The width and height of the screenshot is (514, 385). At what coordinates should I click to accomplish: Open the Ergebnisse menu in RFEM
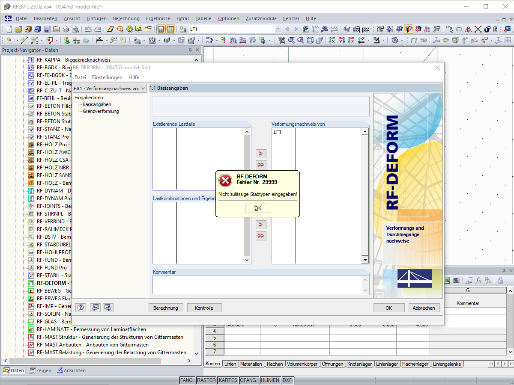[158, 18]
